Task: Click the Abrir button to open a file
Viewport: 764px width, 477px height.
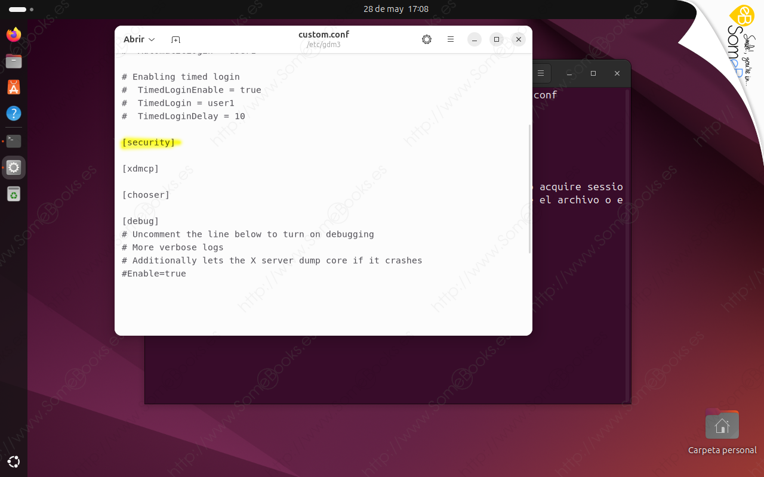Action: coord(133,39)
